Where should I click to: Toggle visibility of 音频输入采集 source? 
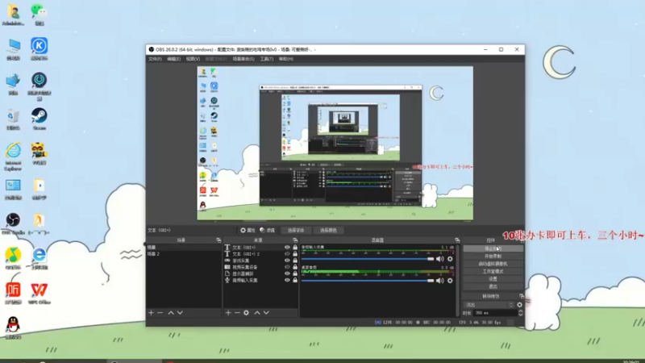coord(287,280)
